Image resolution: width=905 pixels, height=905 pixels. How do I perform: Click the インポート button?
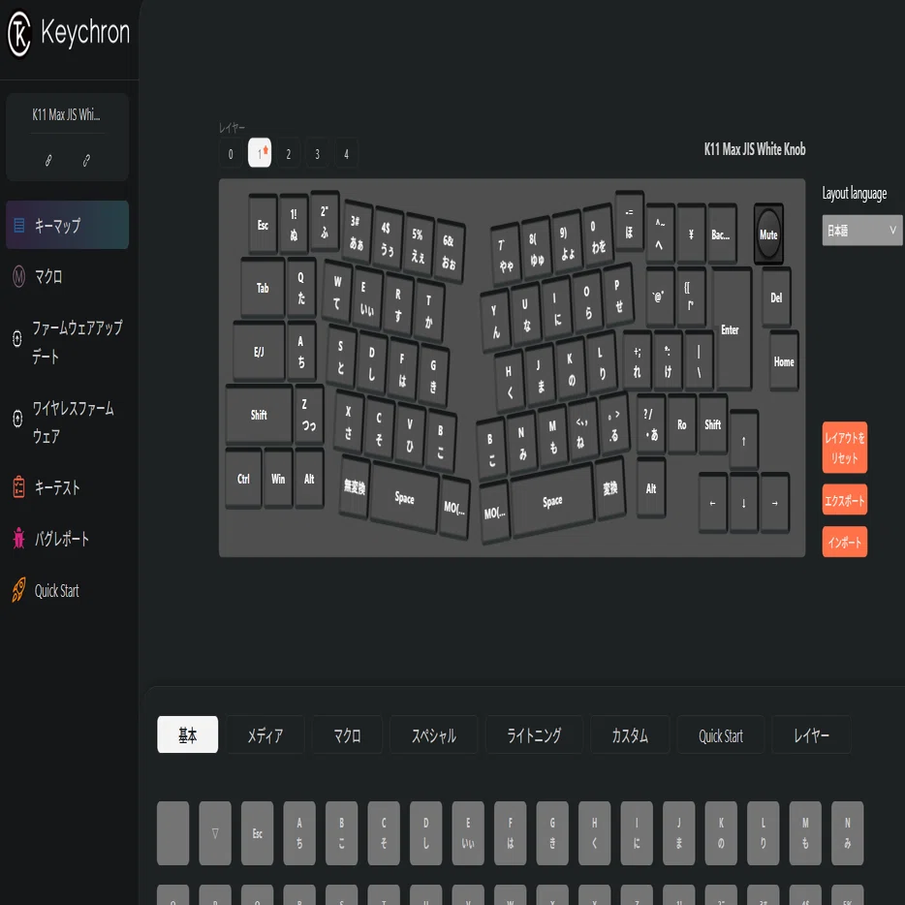click(x=844, y=542)
